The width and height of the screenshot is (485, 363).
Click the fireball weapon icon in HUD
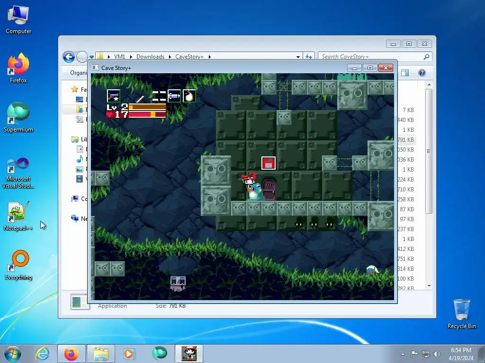(189, 96)
